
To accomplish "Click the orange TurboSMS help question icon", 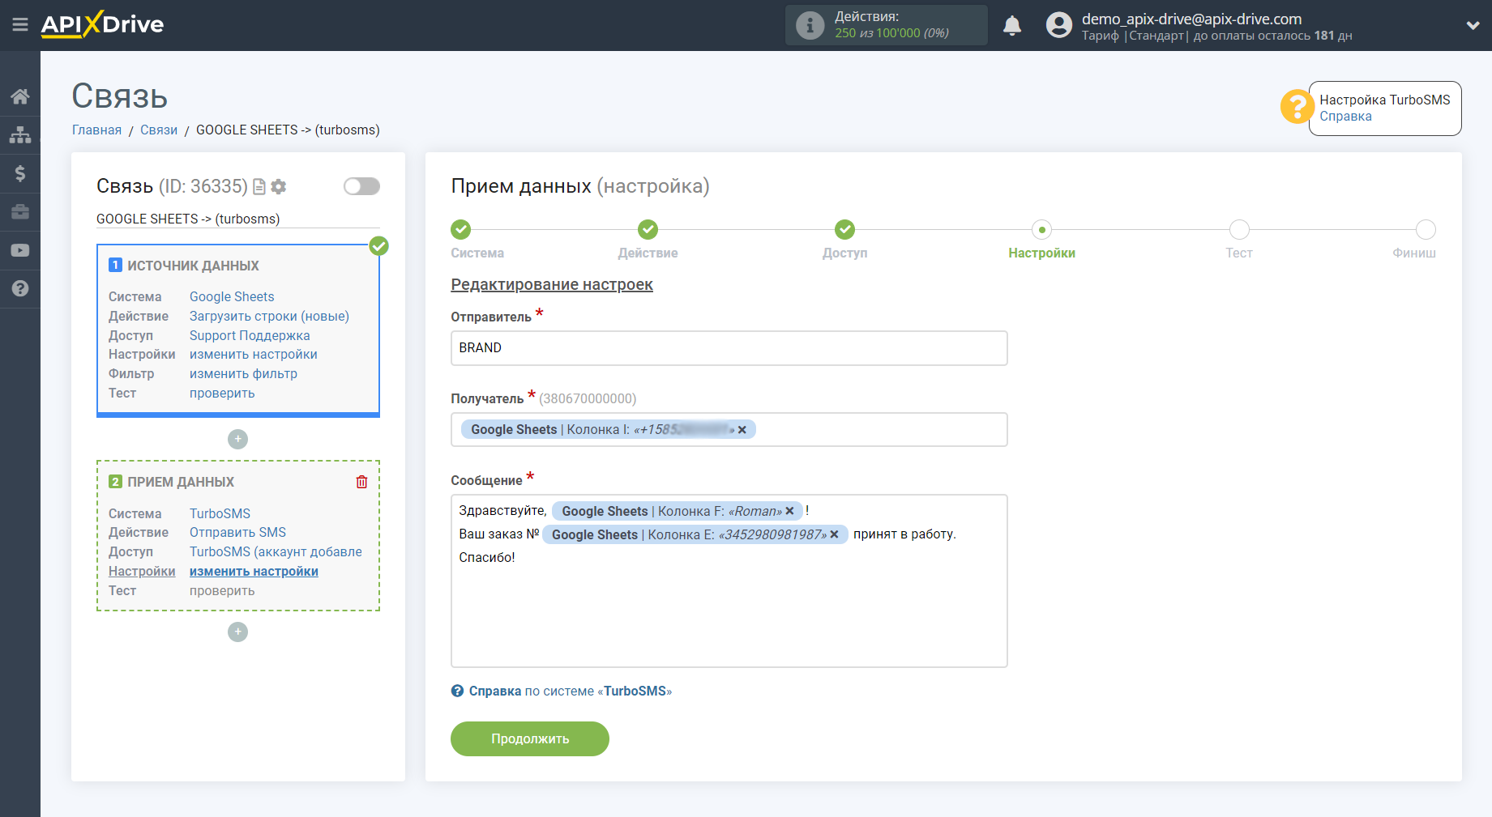I will [1297, 107].
